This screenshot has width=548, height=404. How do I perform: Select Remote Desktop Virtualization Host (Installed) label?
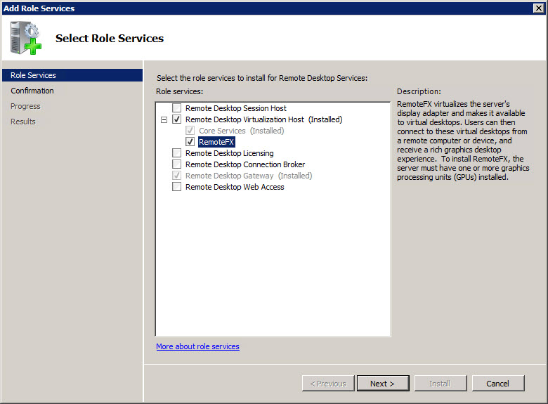coord(264,119)
